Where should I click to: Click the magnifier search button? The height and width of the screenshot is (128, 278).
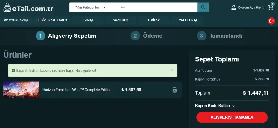[203, 7]
